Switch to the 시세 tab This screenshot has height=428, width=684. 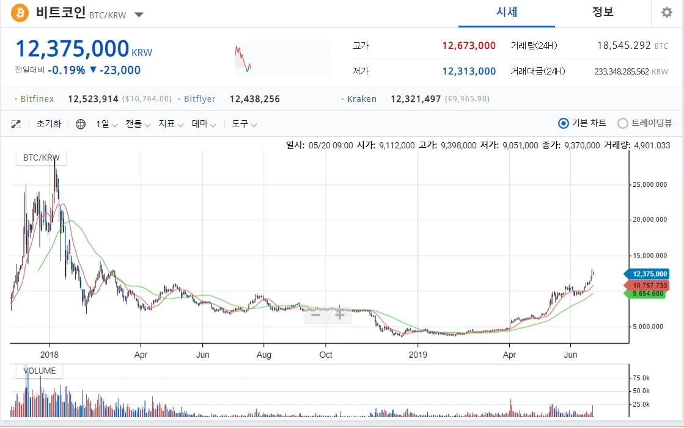tap(507, 13)
